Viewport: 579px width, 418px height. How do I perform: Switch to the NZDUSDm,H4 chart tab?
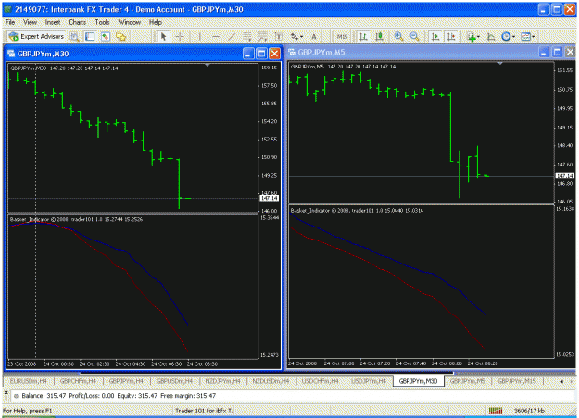271,381
